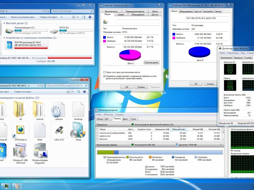Screen dimensions: 254x190
Task: Click orange Изменено legend swatch
Action: click(150, 157)
